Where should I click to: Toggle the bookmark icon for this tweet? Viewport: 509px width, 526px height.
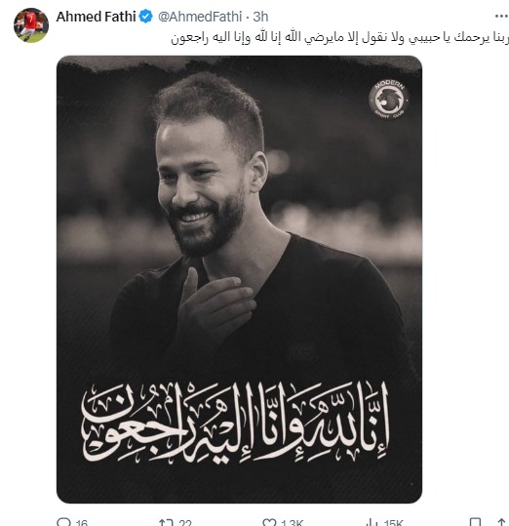point(475,522)
